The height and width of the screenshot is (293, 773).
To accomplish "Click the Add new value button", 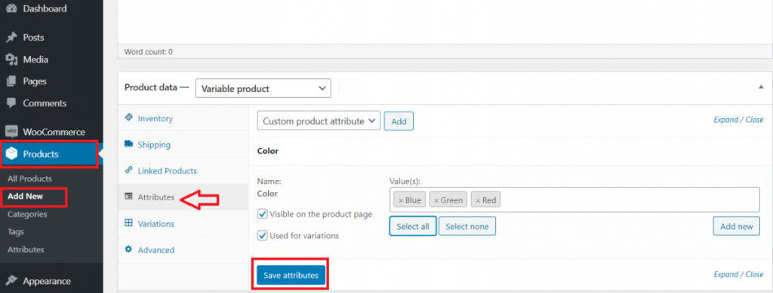I will click(737, 226).
